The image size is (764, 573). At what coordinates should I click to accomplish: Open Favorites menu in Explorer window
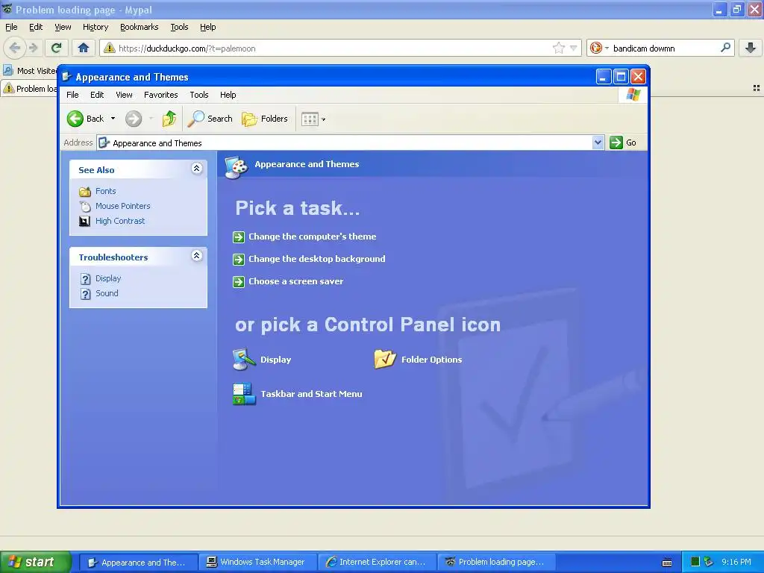click(161, 95)
